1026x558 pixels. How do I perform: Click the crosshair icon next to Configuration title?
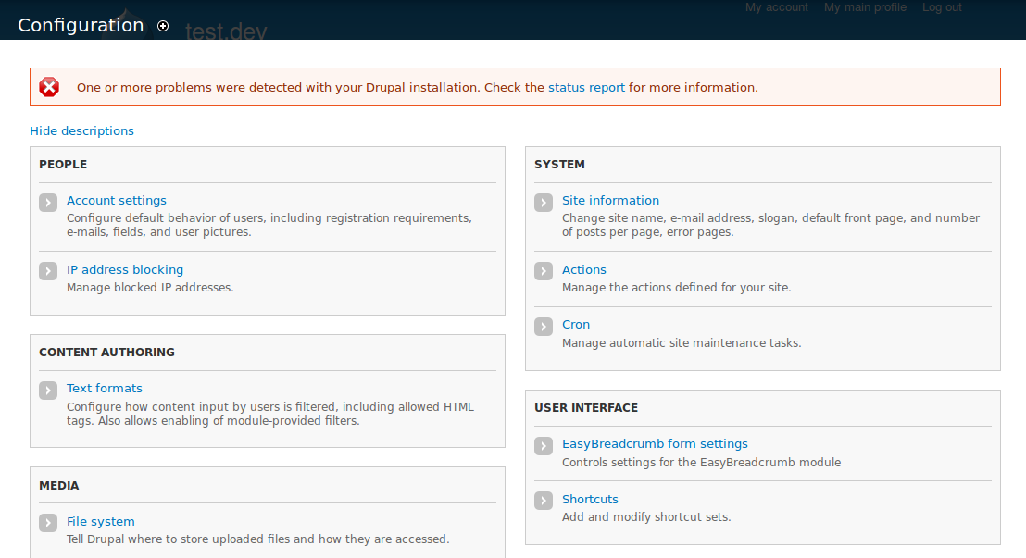(163, 26)
